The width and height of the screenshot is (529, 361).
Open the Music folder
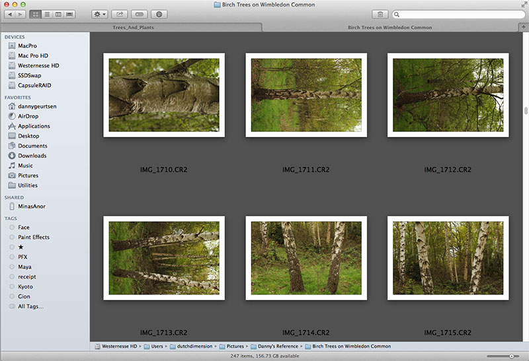(x=25, y=166)
